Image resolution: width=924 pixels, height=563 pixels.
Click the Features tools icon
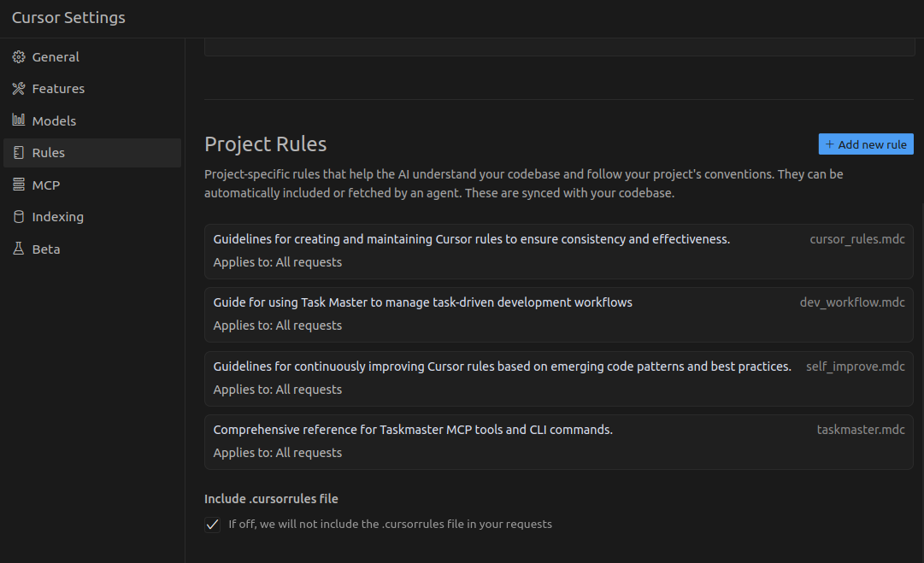(19, 88)
